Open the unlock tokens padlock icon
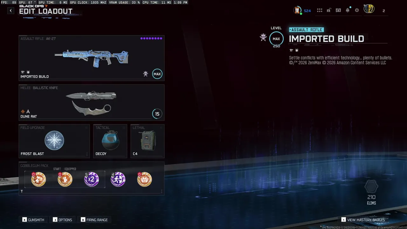Screen dimensions: 407x229 [329, 10]
